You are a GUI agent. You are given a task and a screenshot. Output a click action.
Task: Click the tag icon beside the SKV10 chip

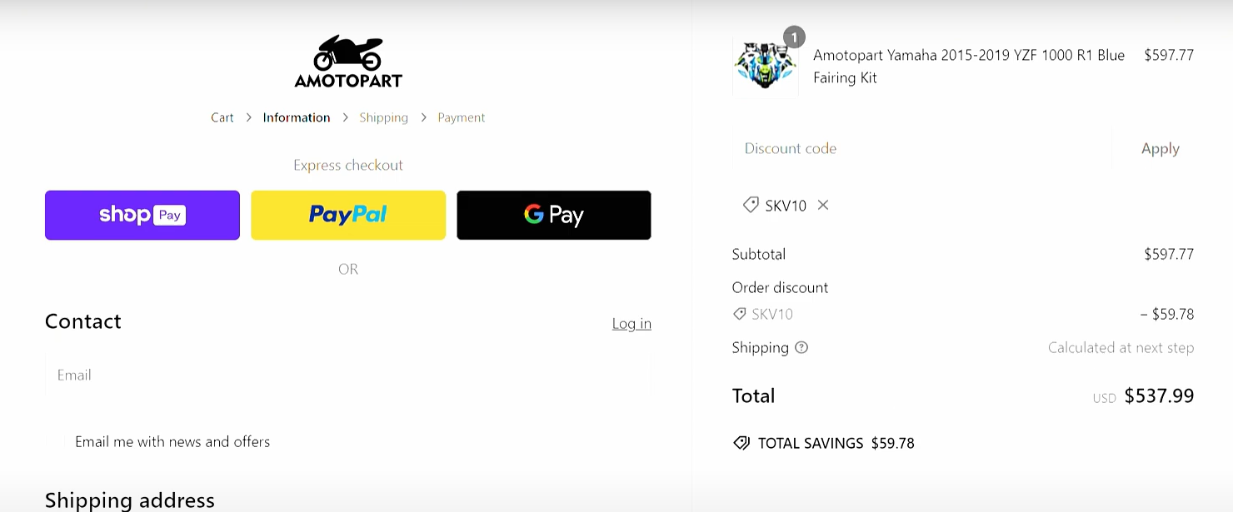point(751,205)
